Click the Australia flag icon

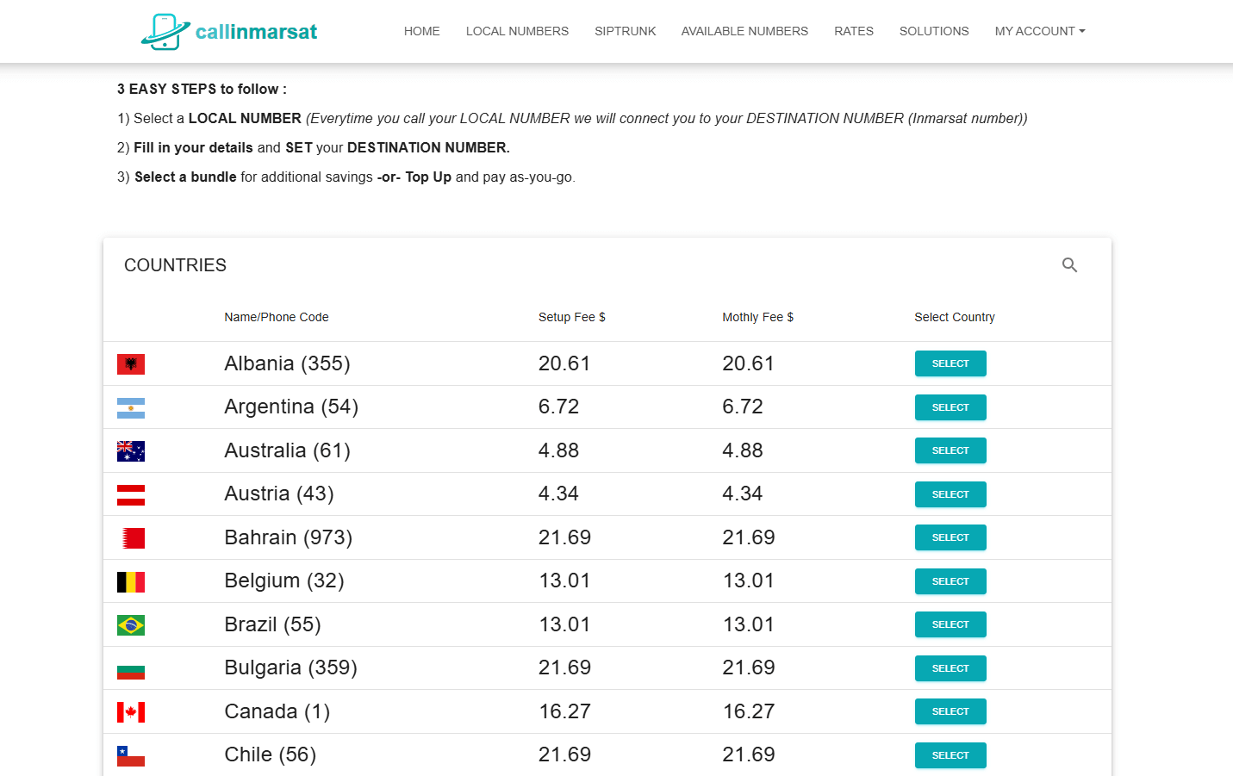point(131,451)
